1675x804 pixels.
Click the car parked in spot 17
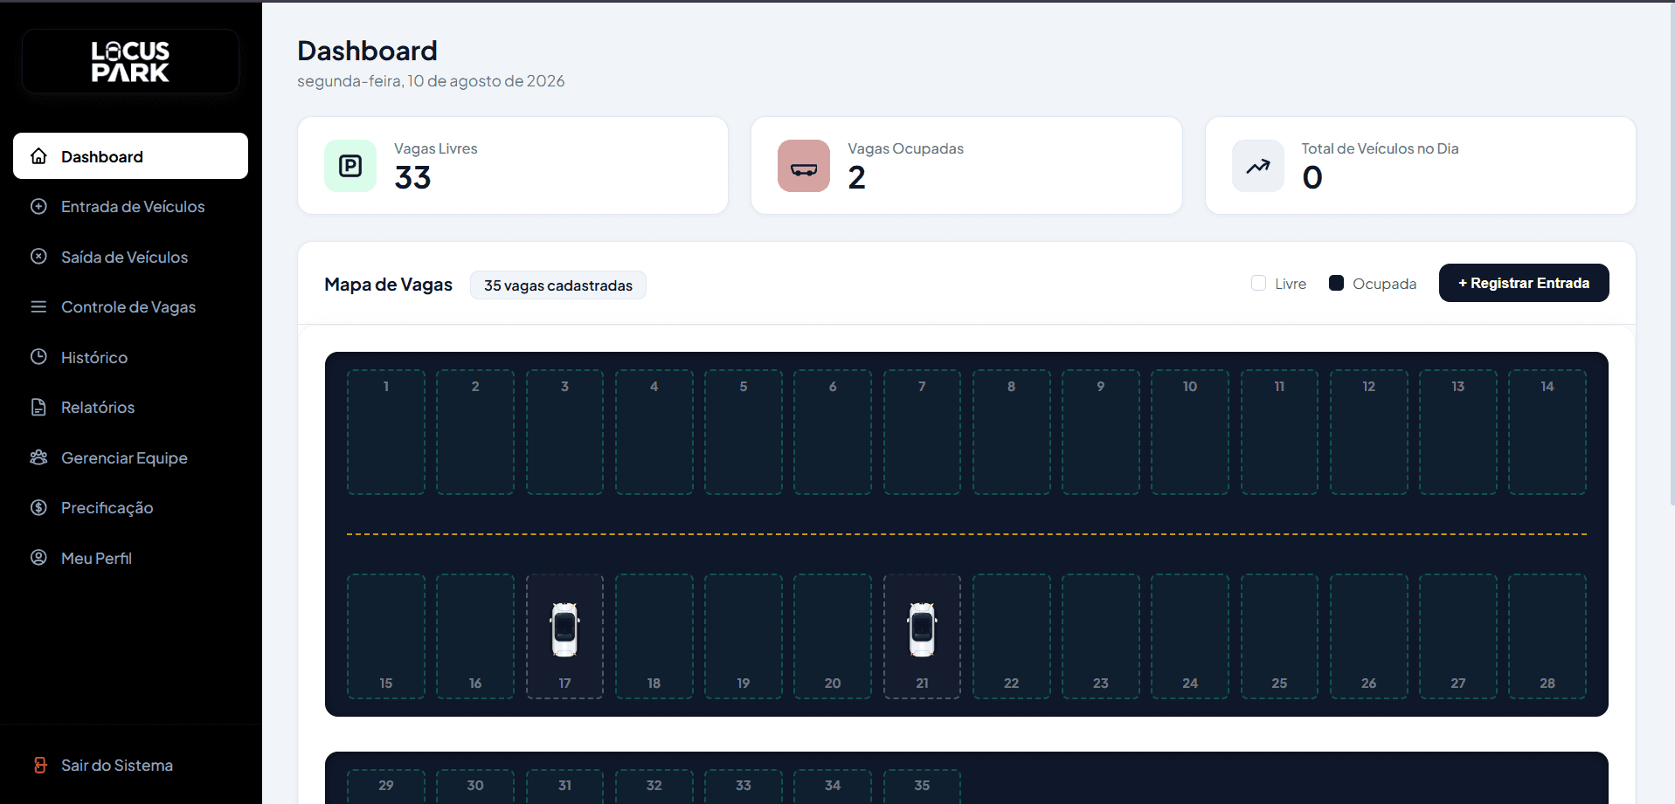click(x=564, y=629)
